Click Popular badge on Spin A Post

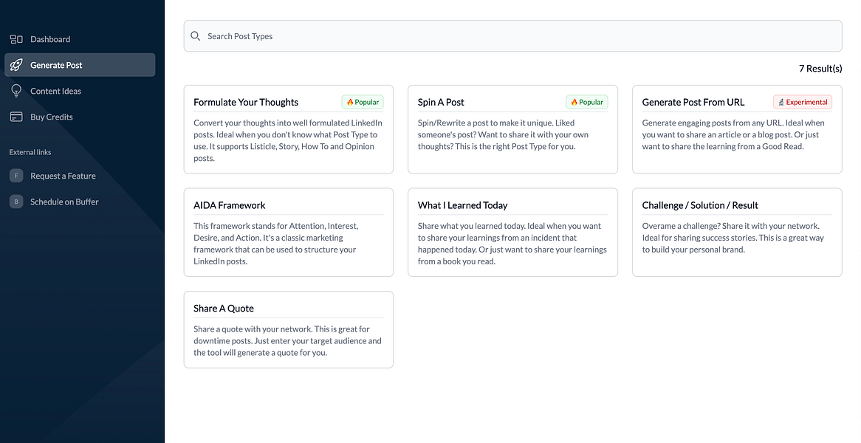[587, 102]
